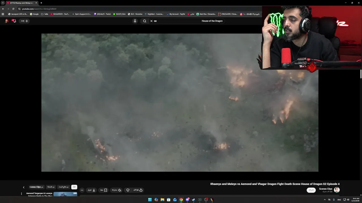Image resolution: width=362 pixels, height=203 pixels.
Task: Select the highlighted 'All' filter chip
Action: 74,187
